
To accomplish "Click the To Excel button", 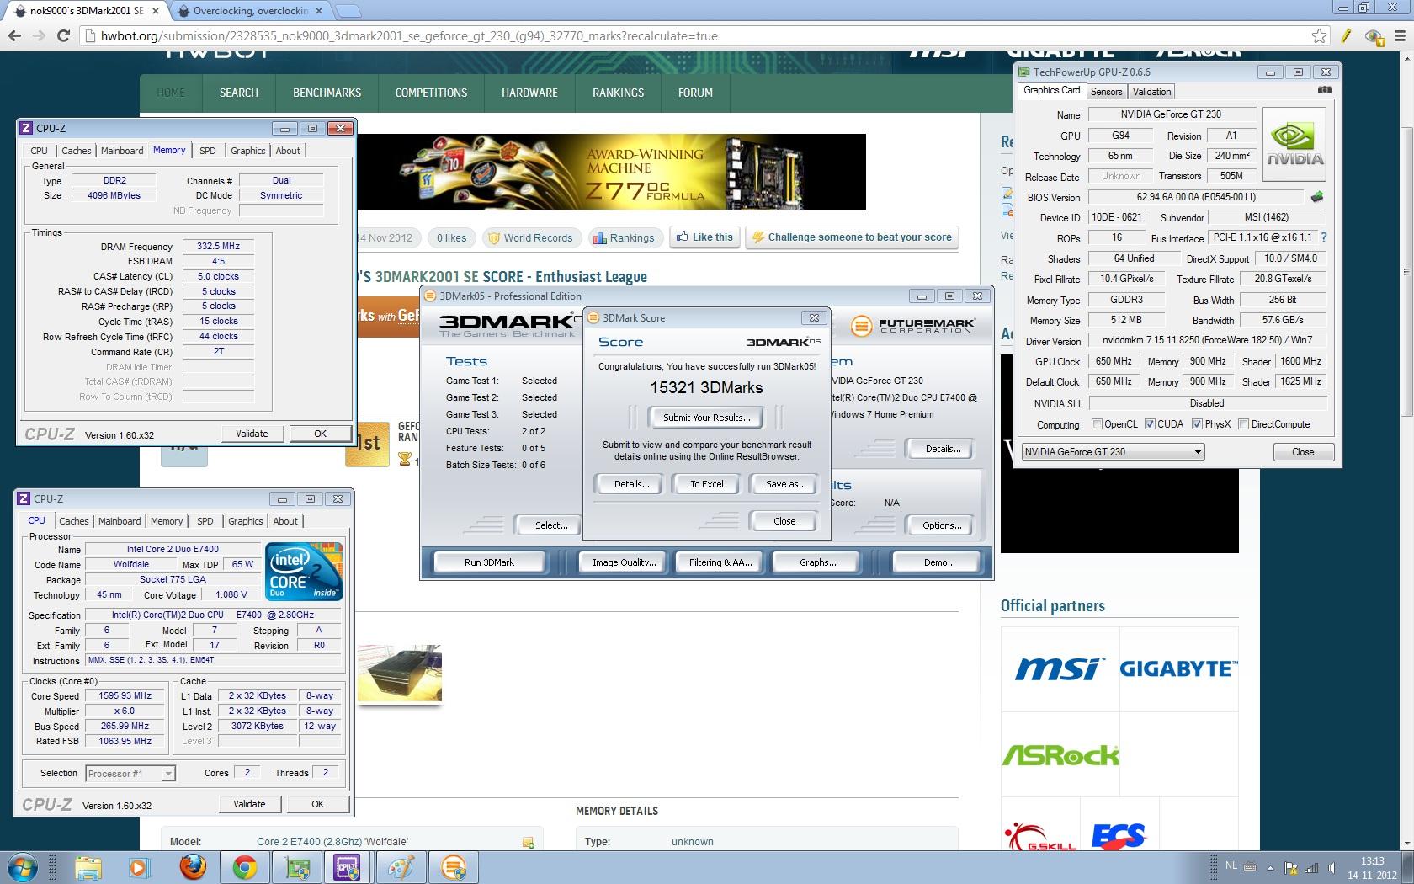I will point(707,484).
